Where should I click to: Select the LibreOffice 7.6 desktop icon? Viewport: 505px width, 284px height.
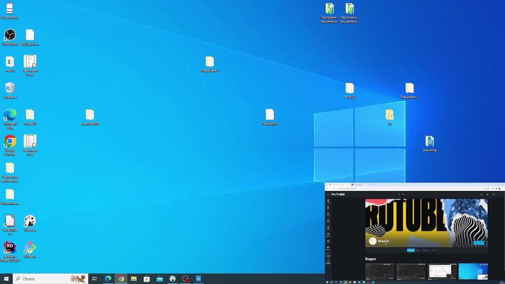[10, 225]
